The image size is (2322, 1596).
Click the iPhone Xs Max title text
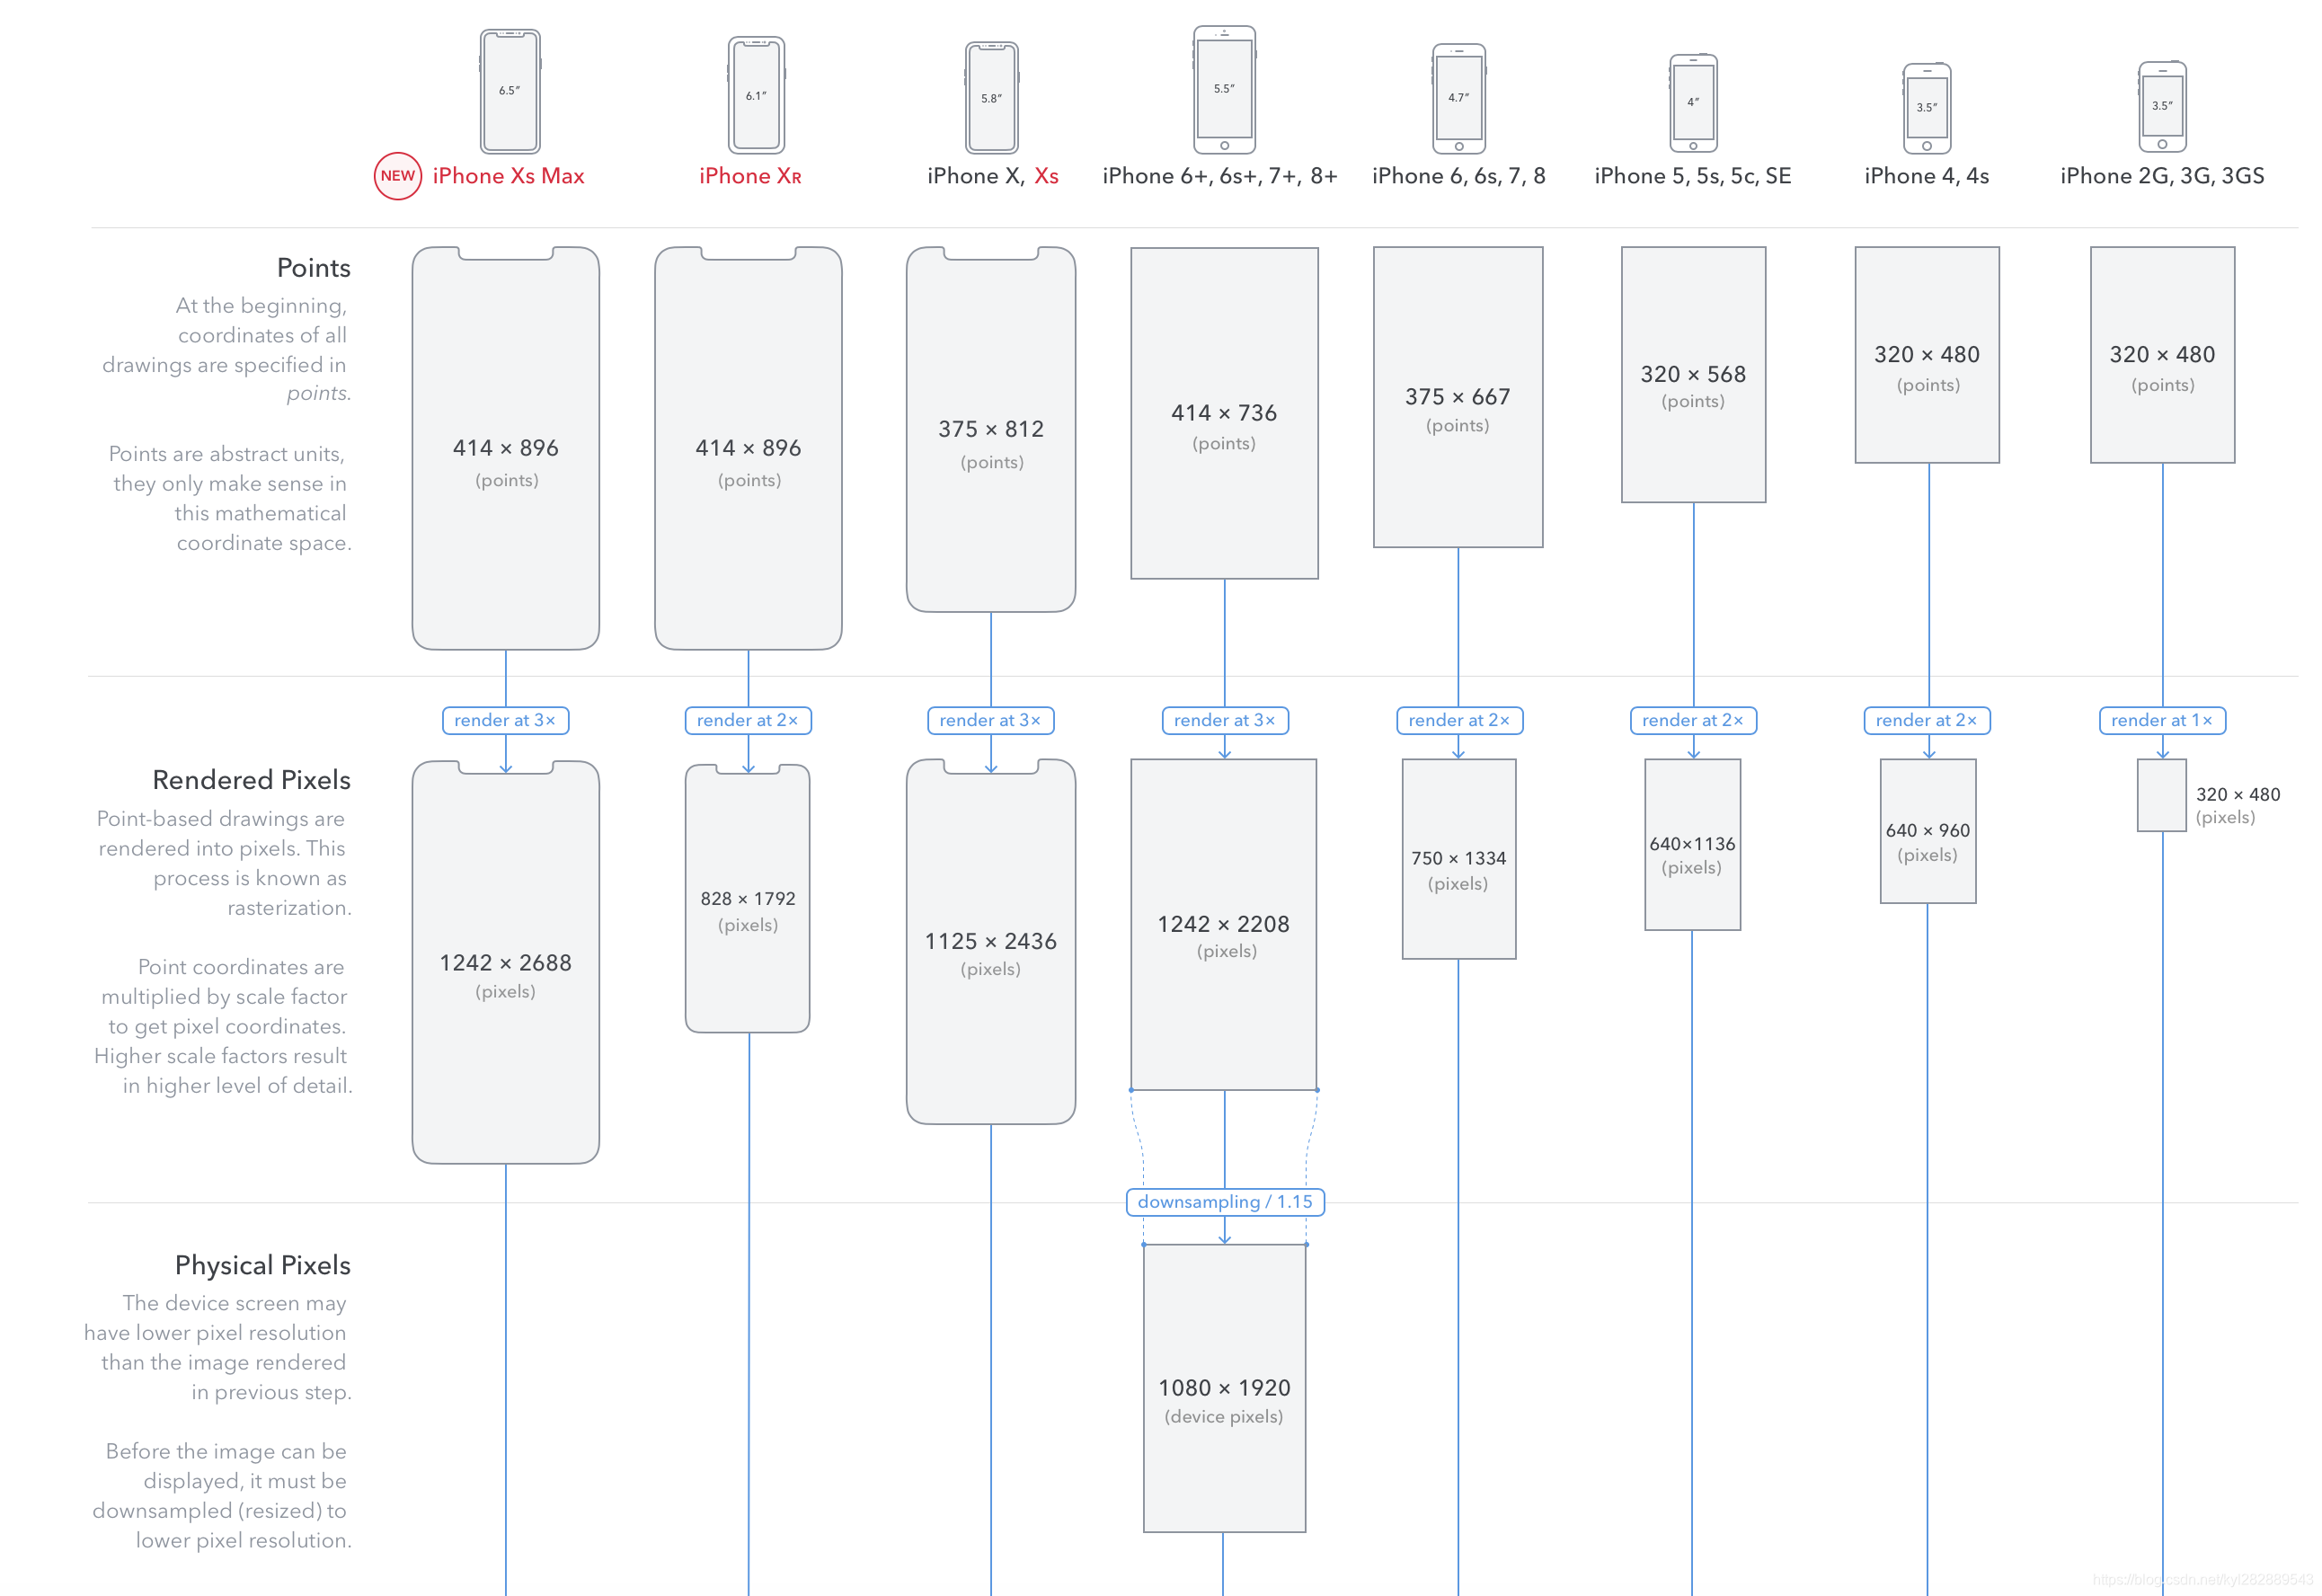[508, 176]
